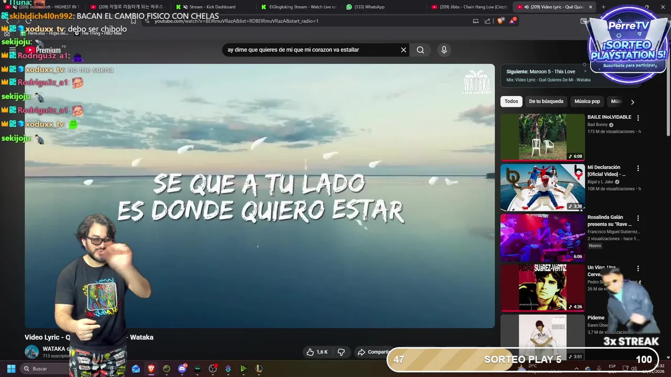Screen dimensions: 671x377
Task: Open the YouTube guide hamburger menu
Action: tap(13, 50)
